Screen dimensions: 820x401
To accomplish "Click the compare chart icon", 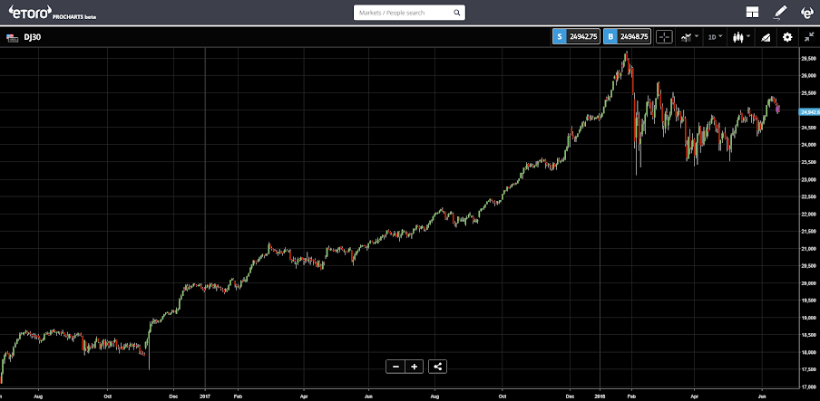I will click(766, 37).
